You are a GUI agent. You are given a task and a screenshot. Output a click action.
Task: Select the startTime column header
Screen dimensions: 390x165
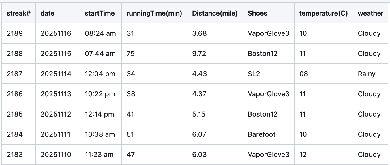pos(100,13)
